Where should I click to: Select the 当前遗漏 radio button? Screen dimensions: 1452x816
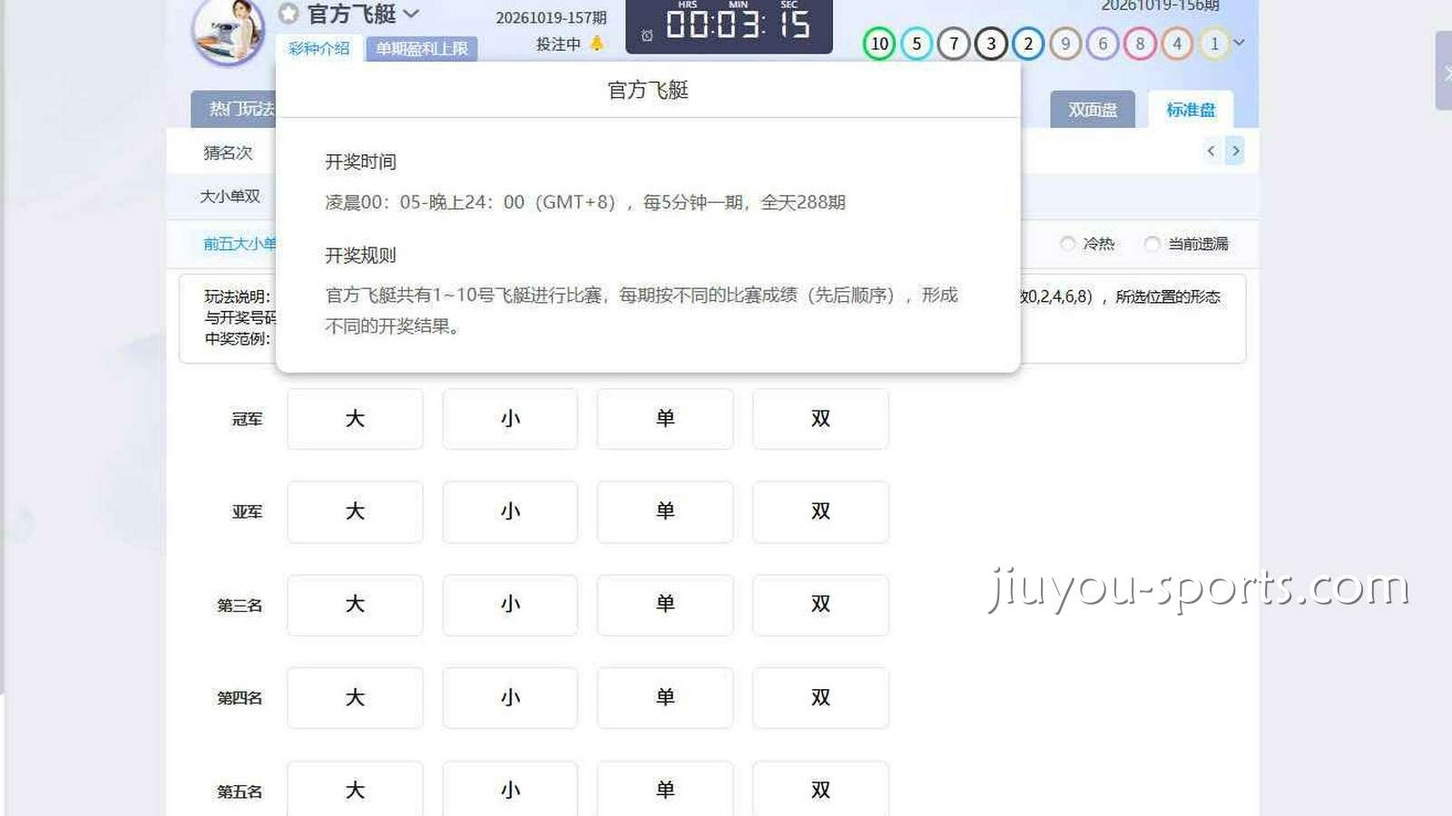pyautogui.click(x=1153, y=243)
